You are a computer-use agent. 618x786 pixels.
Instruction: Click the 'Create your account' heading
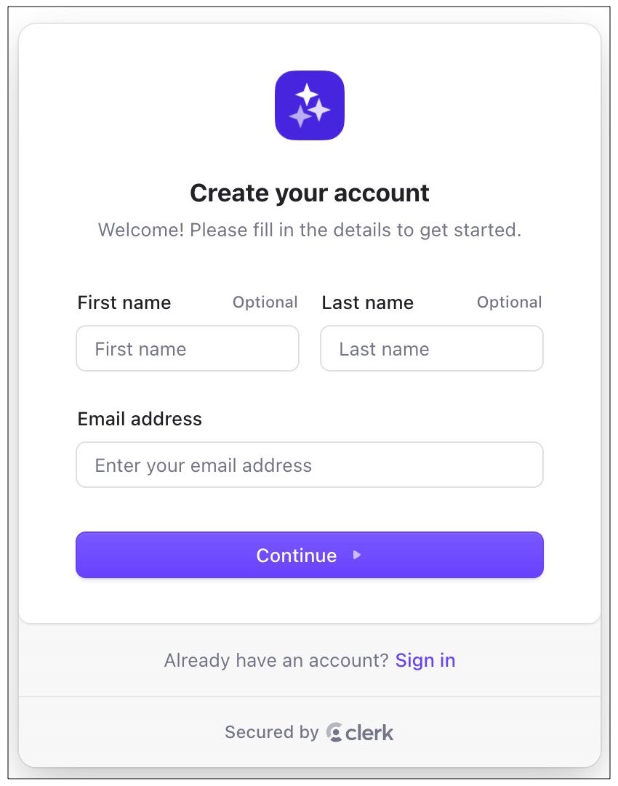tap(309, 193)
